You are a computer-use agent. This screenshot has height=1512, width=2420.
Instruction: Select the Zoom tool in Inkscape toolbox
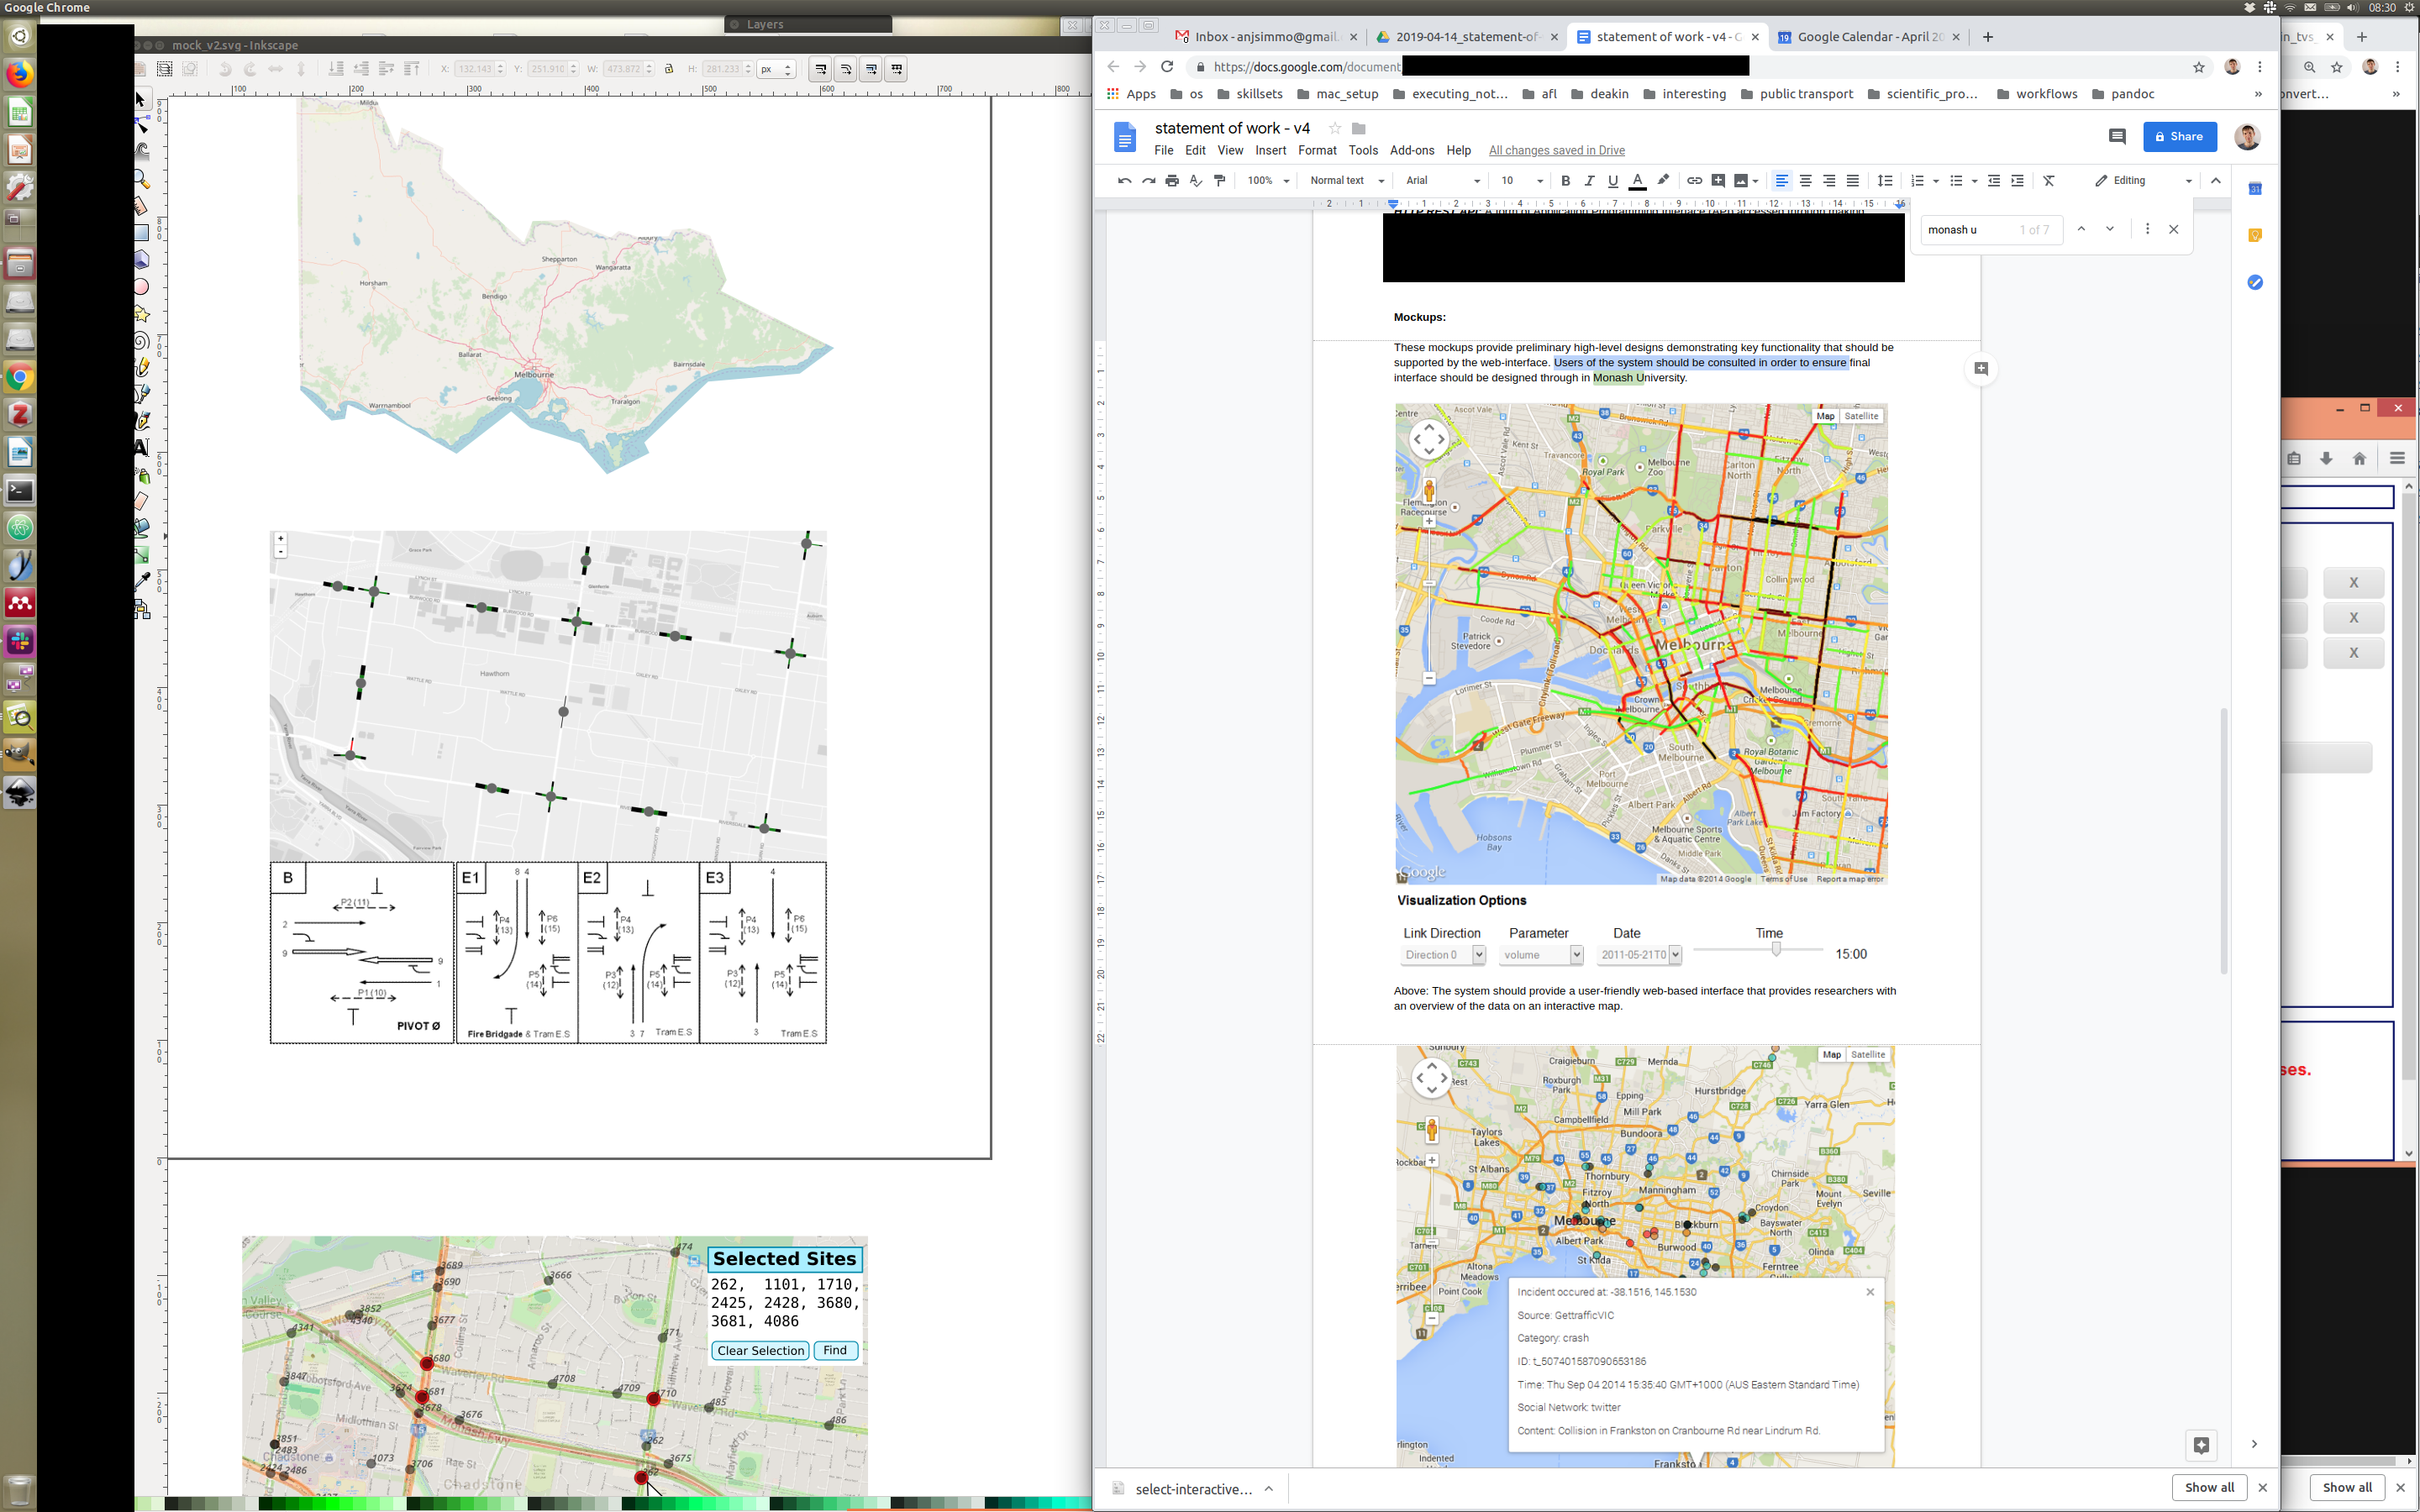click(142, 180)
